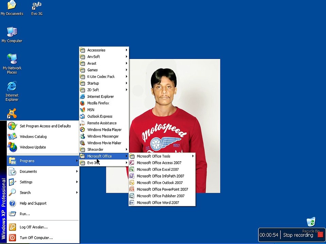Open the Documents Start menu item

coord(43,171)
